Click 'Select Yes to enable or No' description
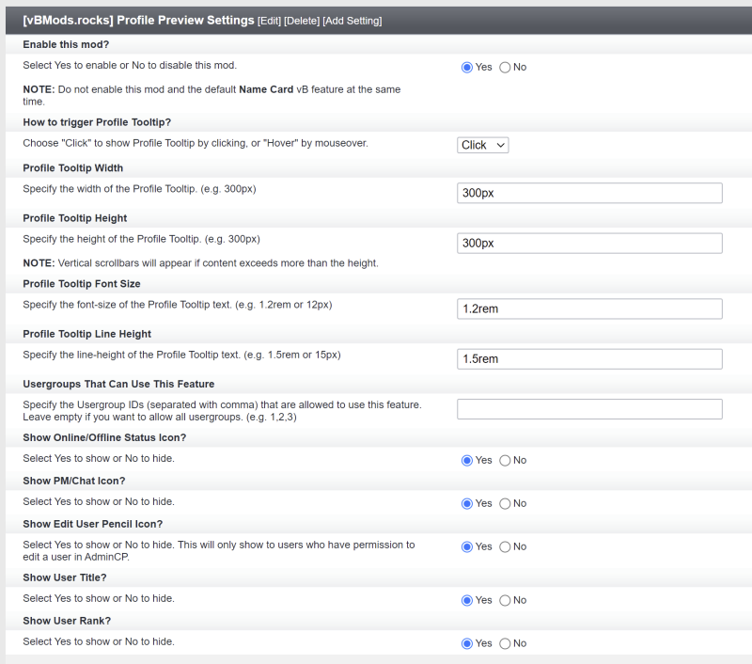The height and width of the screenshot is (664, 752). click(130, 65)
